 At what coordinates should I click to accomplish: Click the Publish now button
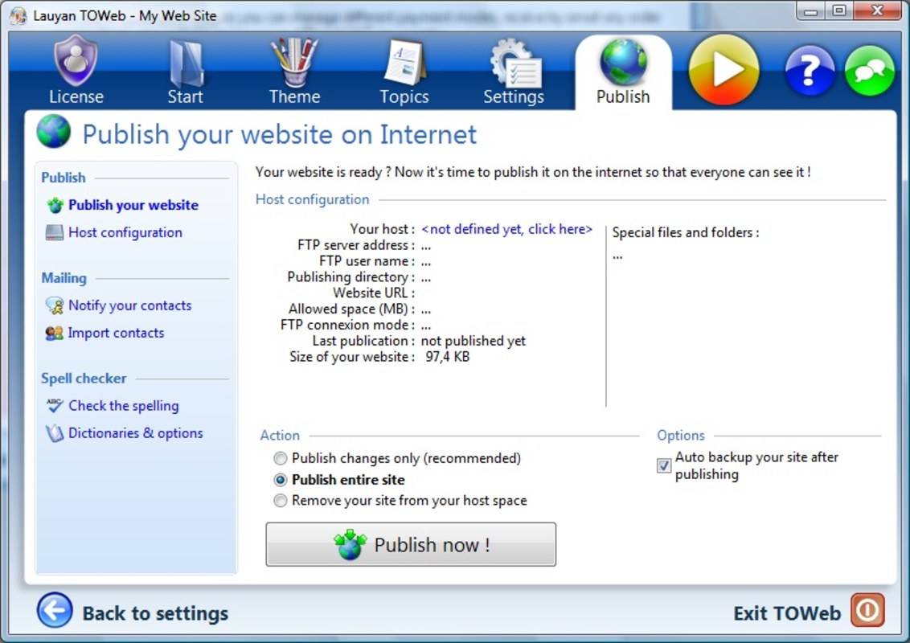coord(410,545)
